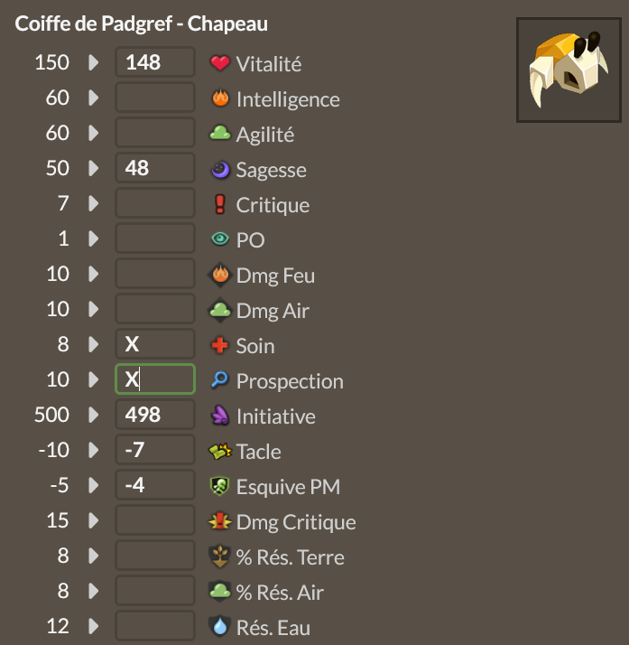Click the PO eye icon
The width and height of the screenshot is (629, 645).
pos(220,239)
